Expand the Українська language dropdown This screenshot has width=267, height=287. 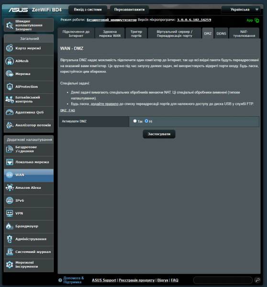(241, 10)
